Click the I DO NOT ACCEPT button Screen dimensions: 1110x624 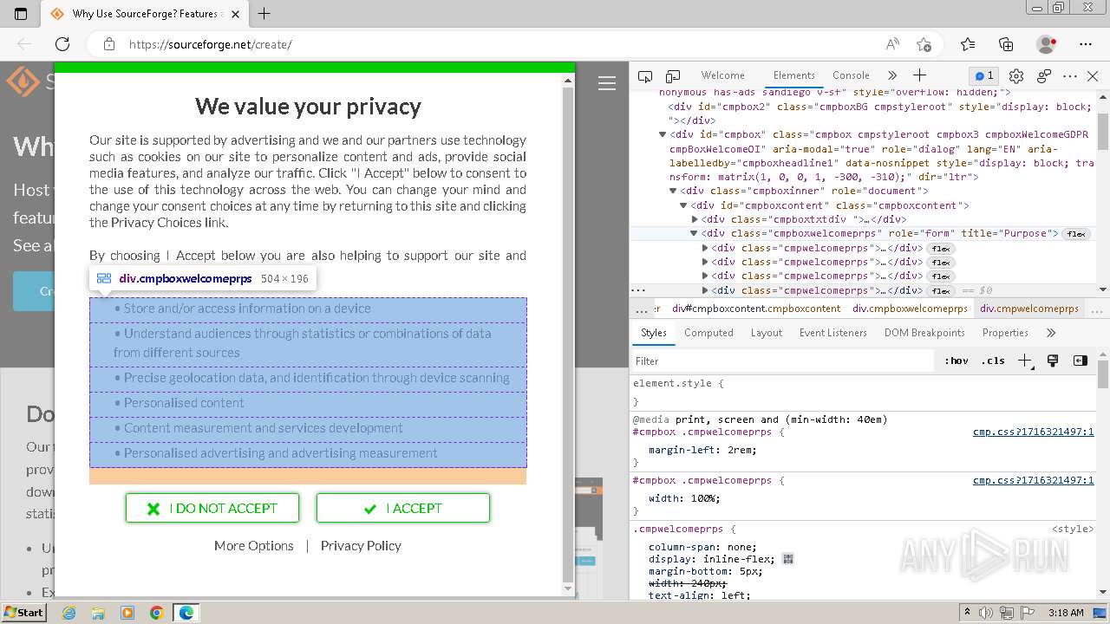[212, 508]
